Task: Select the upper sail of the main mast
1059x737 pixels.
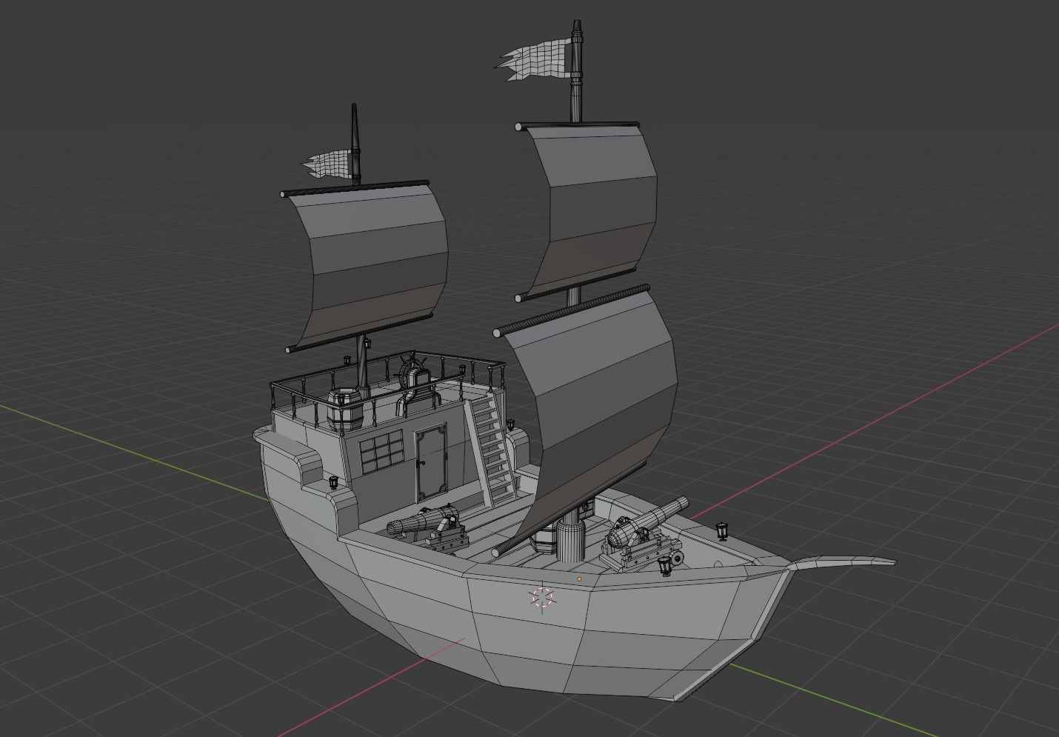Action: point(600,211)
